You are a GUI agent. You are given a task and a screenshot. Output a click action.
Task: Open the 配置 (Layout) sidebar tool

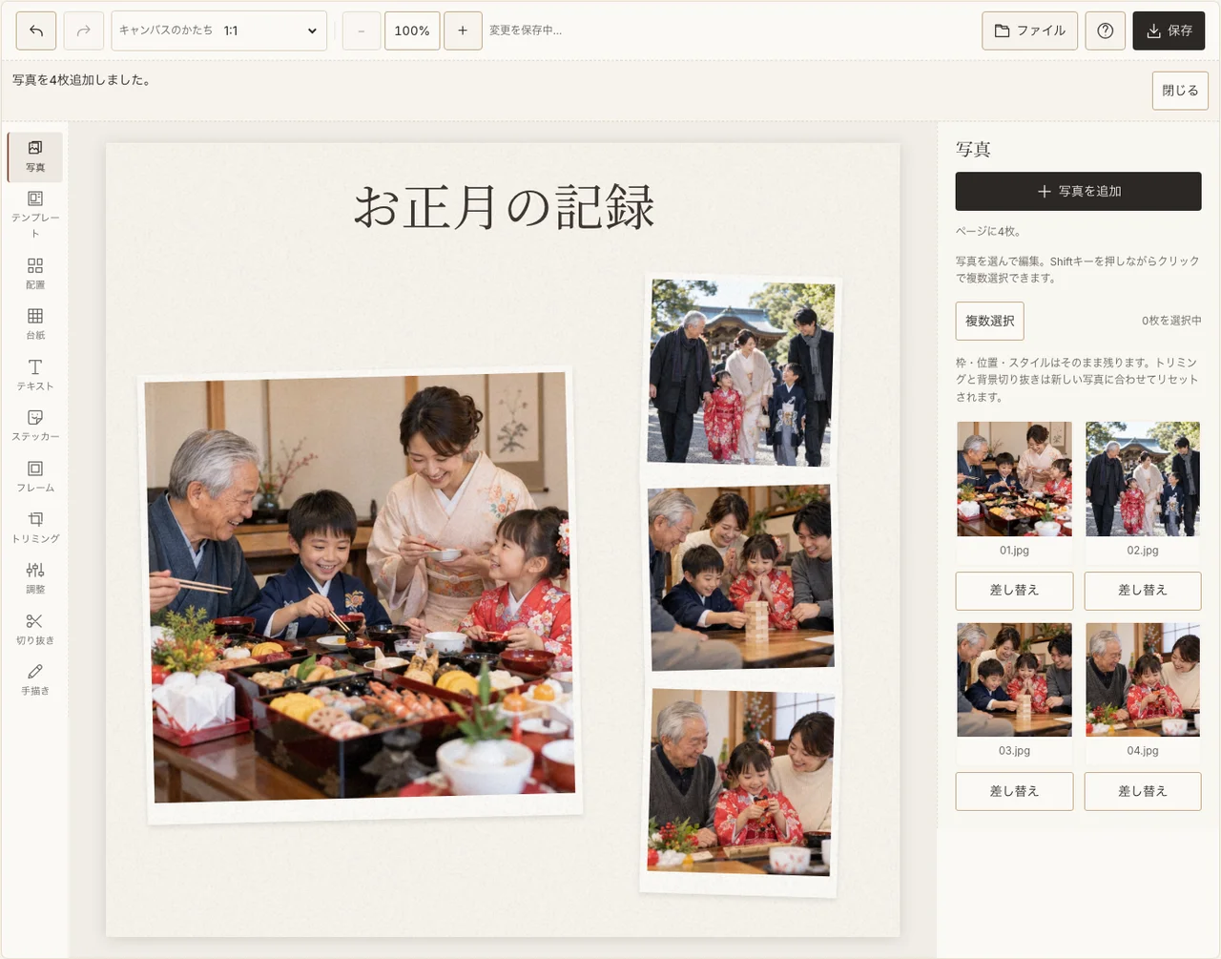point(35,273)
